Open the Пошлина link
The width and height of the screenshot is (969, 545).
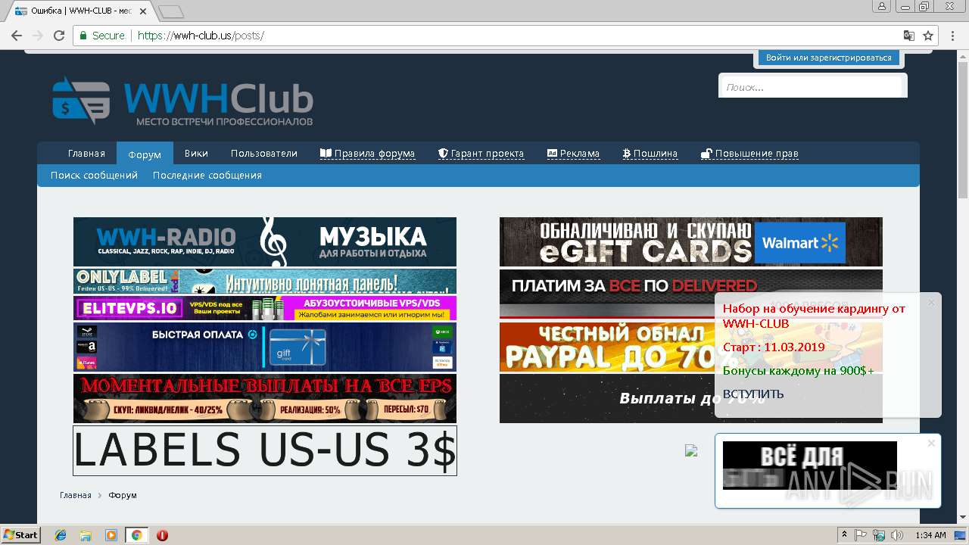[x=650, y=153]
